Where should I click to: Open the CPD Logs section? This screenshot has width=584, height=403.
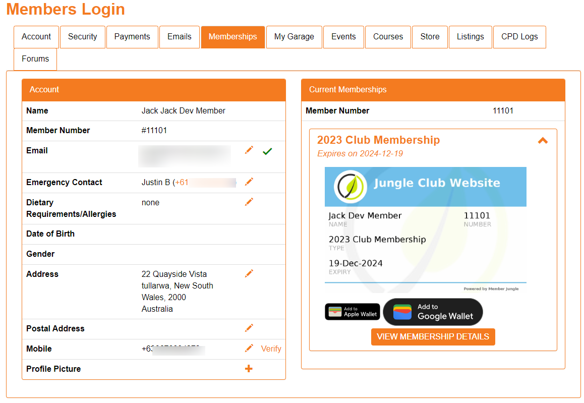click(x=519, y=36)
